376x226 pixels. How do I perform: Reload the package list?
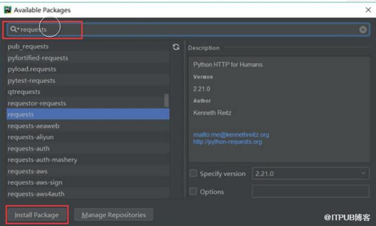click(x=176, y=47)
